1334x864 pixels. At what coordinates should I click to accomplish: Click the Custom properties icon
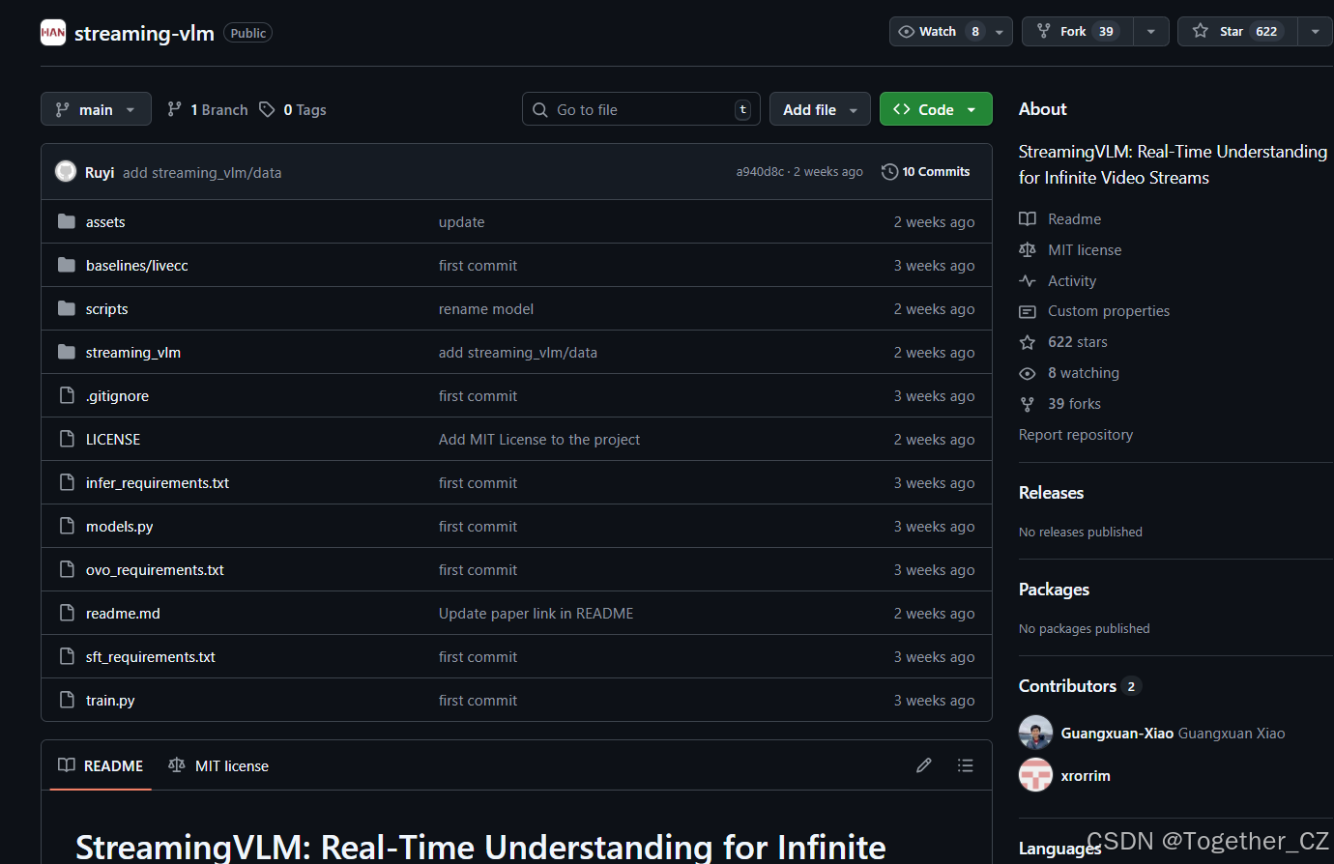1027,310
